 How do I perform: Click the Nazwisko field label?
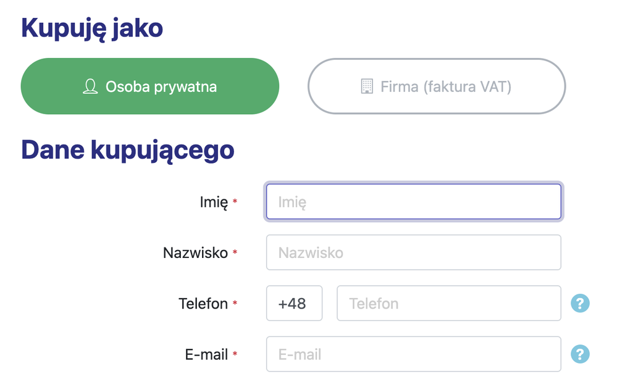196,253
